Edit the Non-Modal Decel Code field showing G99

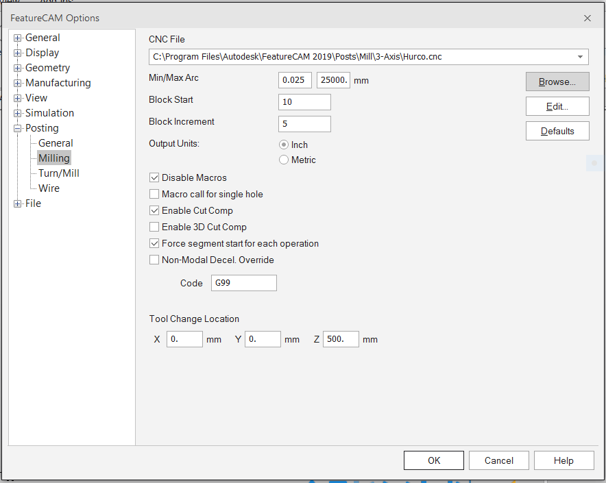[243, 282]
